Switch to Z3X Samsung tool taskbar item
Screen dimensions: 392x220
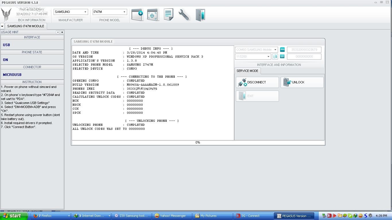coord(131,216)
